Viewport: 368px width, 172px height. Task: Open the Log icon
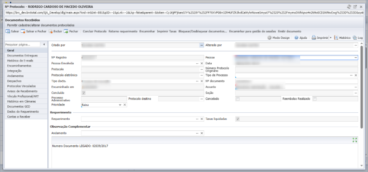click(x=355, y=37)
